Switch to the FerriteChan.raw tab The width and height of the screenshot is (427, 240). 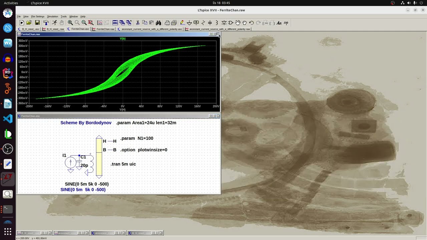coord(103,29)
